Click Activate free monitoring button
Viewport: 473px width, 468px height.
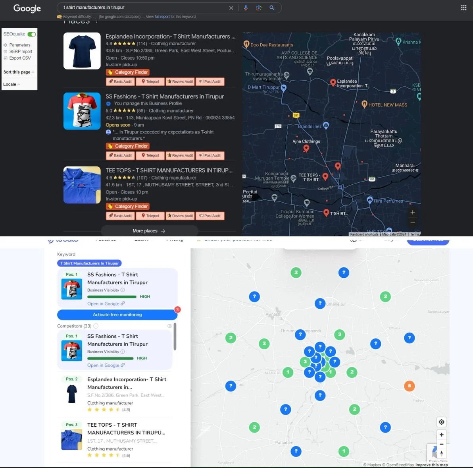[x=117, y=315]
